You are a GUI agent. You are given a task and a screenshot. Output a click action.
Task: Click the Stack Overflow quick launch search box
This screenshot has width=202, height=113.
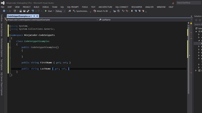(188, 3)
